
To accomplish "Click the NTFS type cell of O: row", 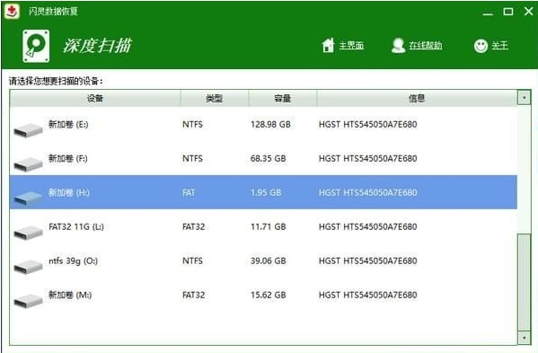I will 192,260.
